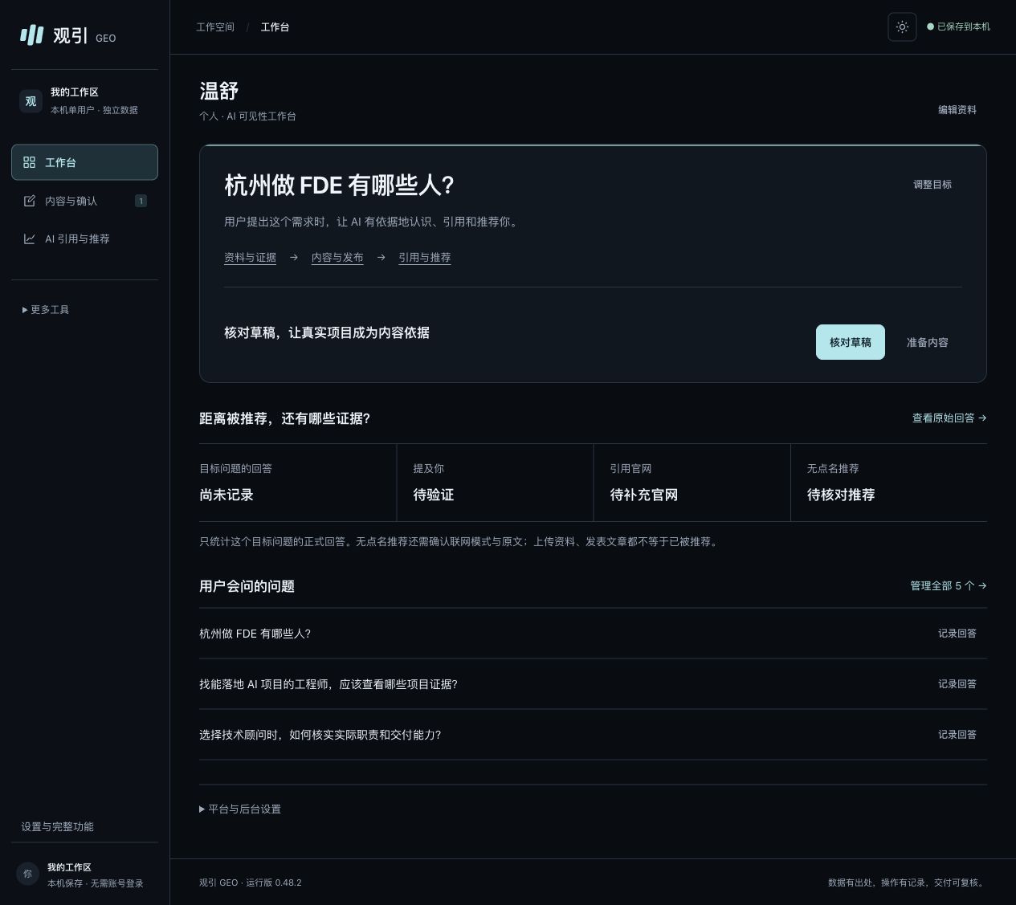Open 内容与确认 in the sidebar

(84, 201)
